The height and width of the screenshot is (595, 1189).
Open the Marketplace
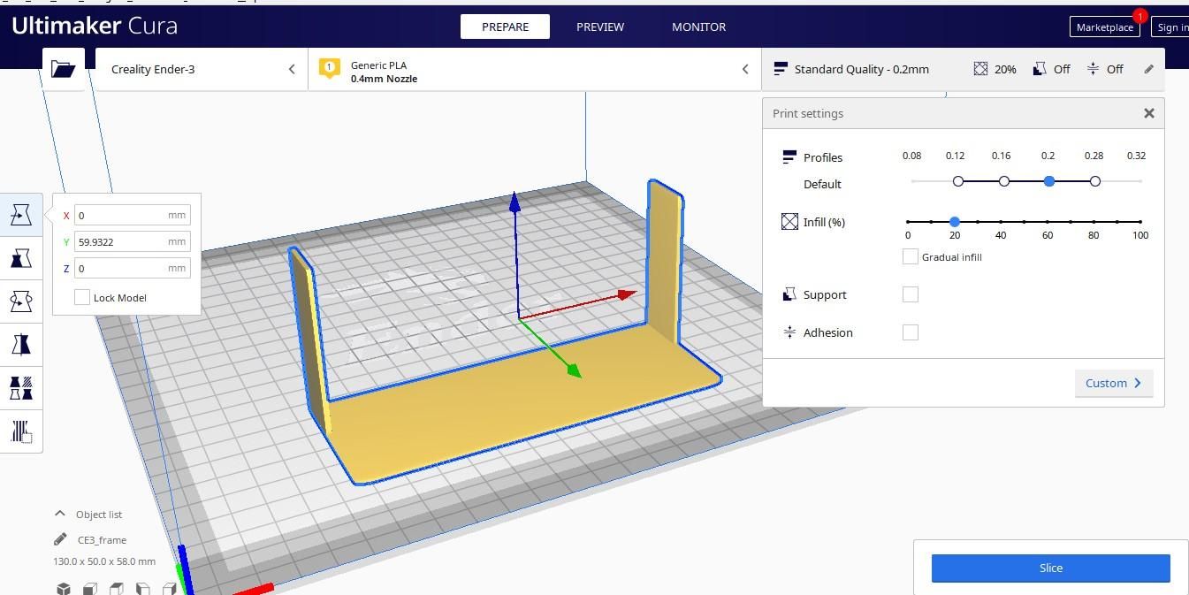pos(1104,27)
